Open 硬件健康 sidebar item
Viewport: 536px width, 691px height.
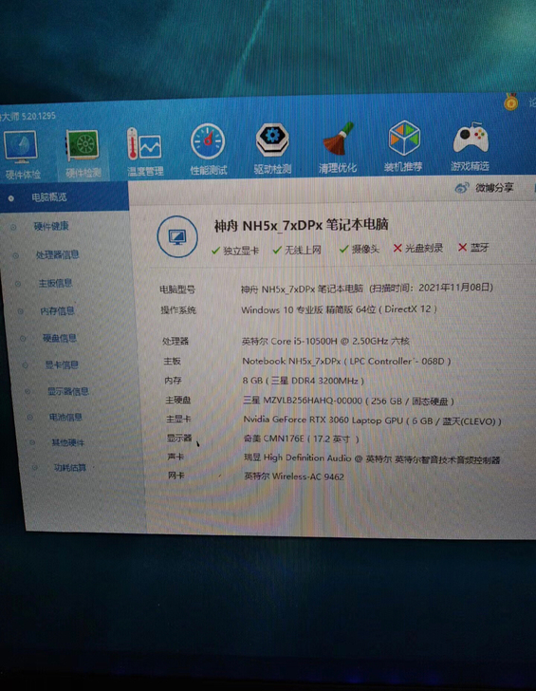coord(51,227)
